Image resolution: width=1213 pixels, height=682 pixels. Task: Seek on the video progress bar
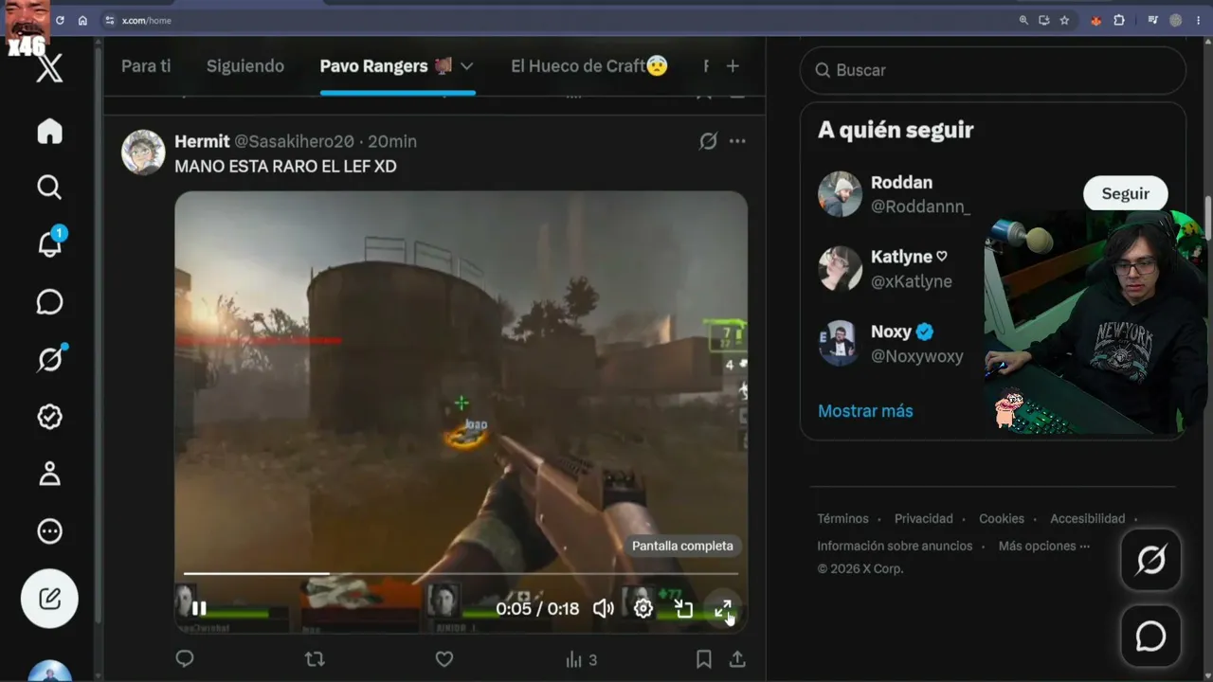(x=461, y=573)
